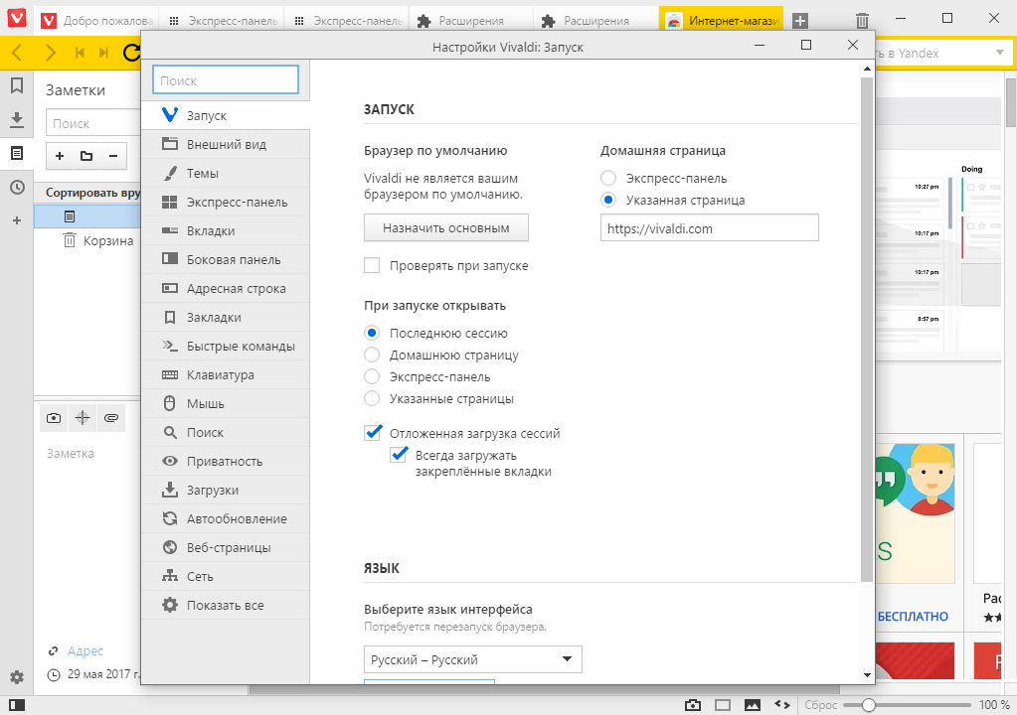Click the attach file paperclip icon
The image size is (1017, 715).
(110, 418)
